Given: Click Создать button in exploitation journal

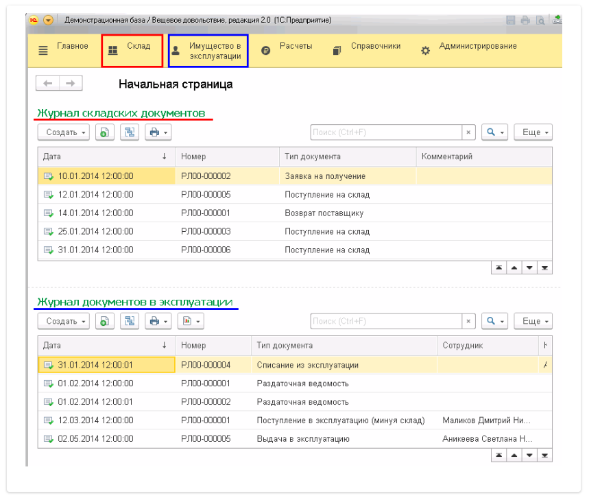Looking at the screenshot, I should click(64, 321).
